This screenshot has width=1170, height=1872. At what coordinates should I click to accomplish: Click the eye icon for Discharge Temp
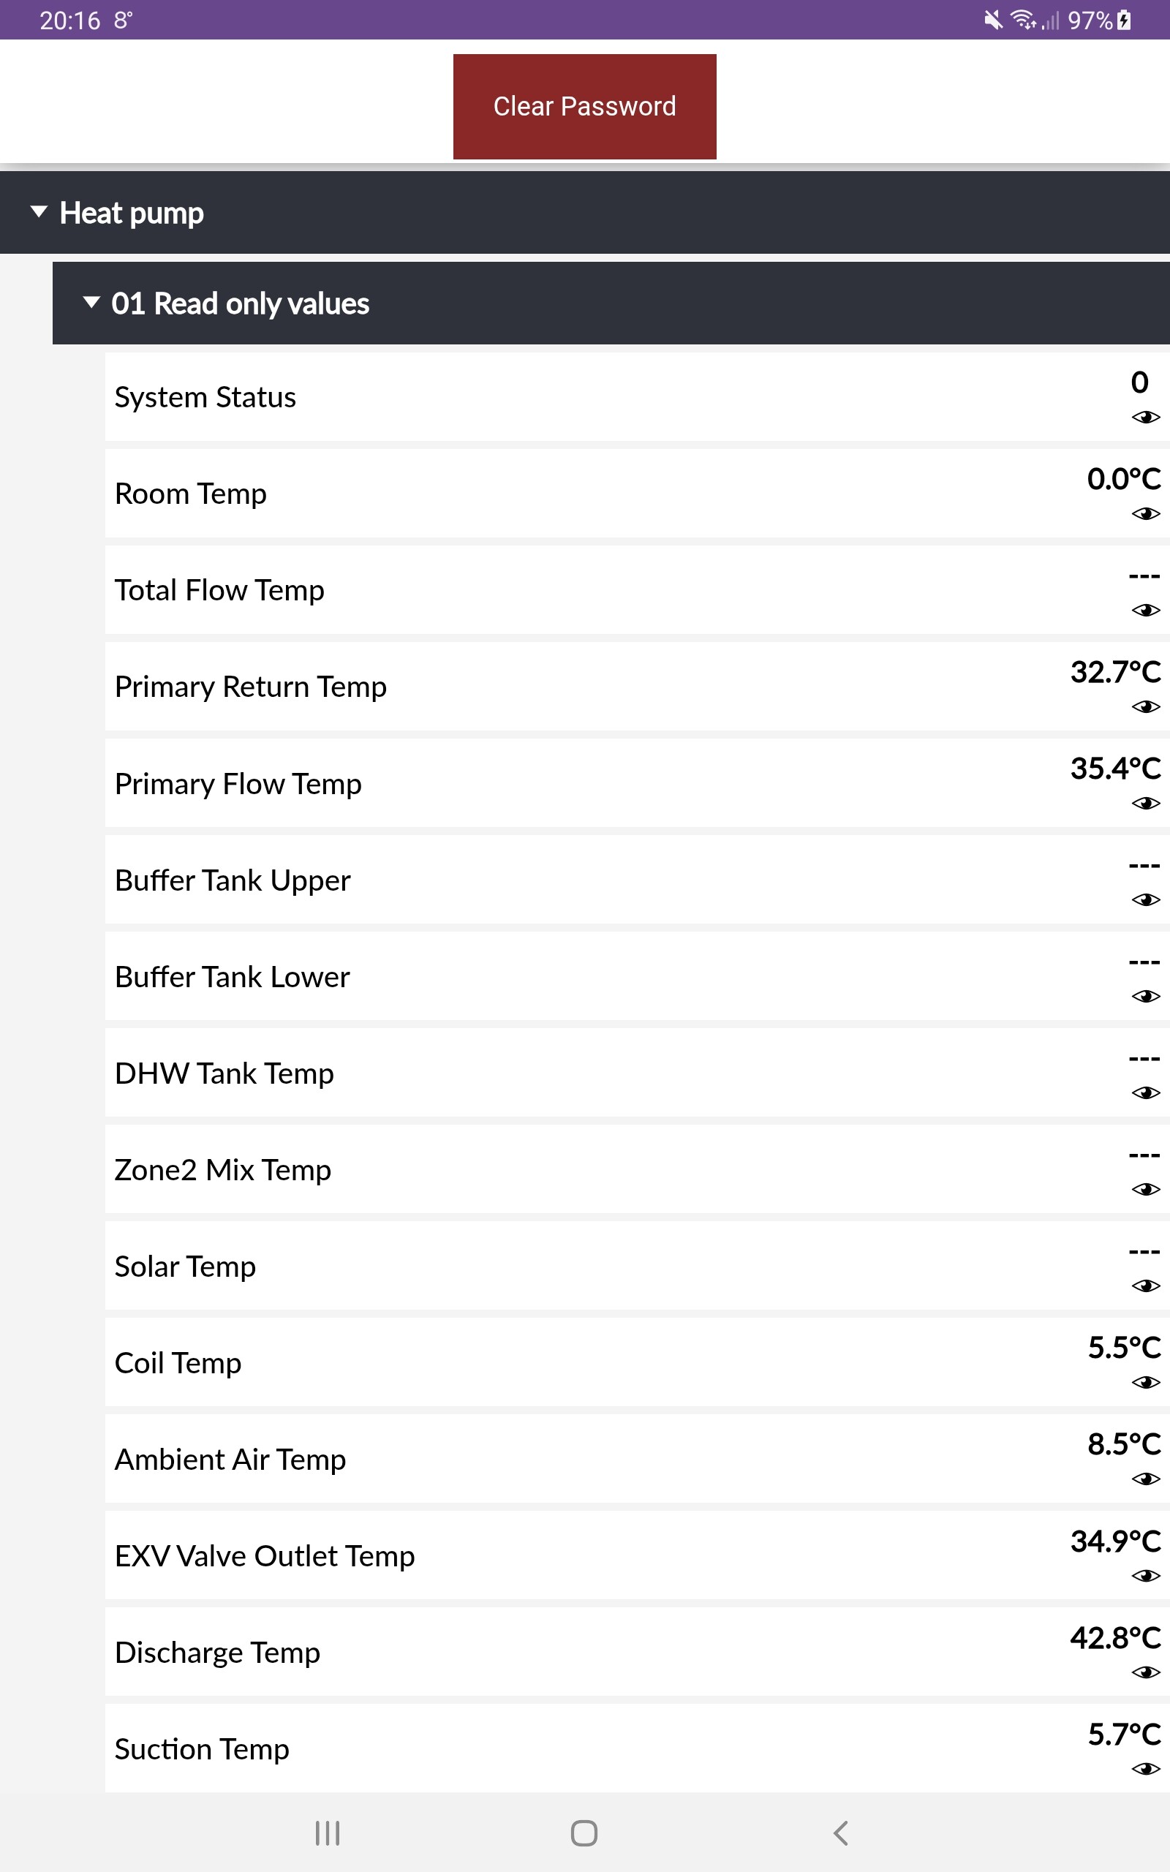coord(1145,1672)
